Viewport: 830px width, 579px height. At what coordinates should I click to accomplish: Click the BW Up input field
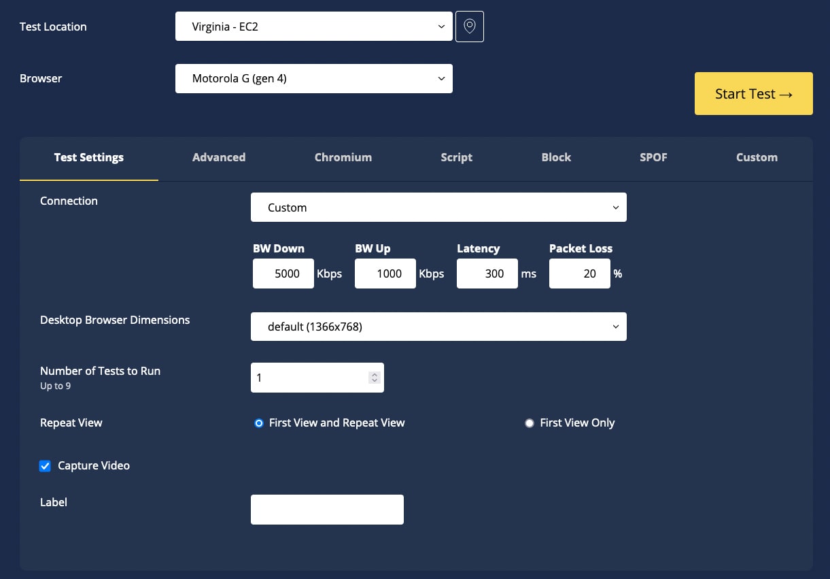(385, 274)
